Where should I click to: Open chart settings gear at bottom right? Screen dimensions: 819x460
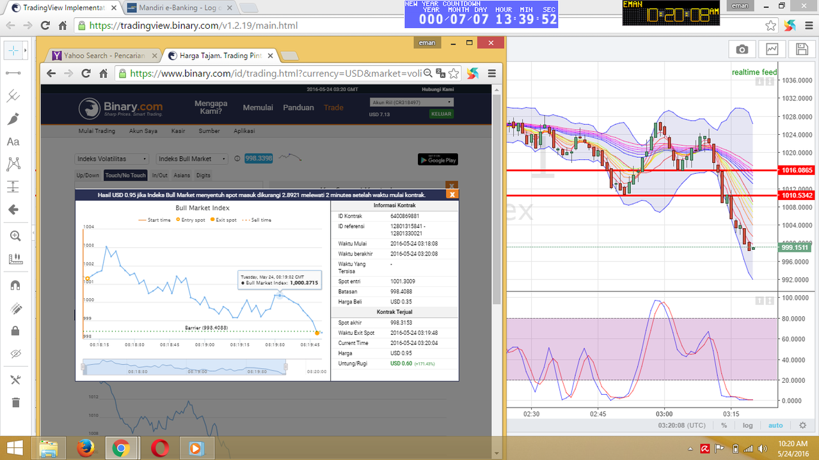(803, 425)
